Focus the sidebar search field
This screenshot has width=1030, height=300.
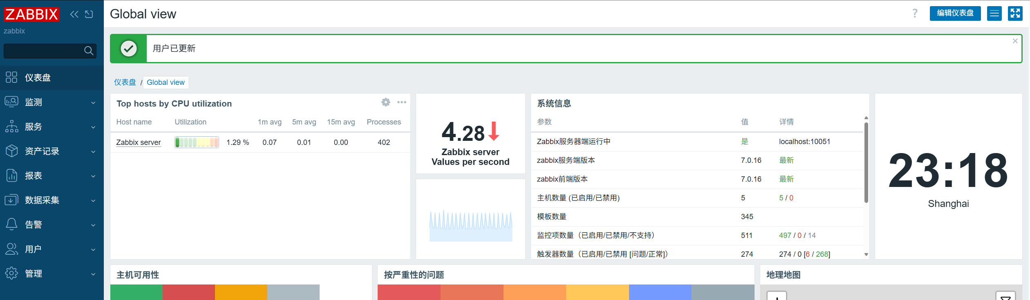50,51
